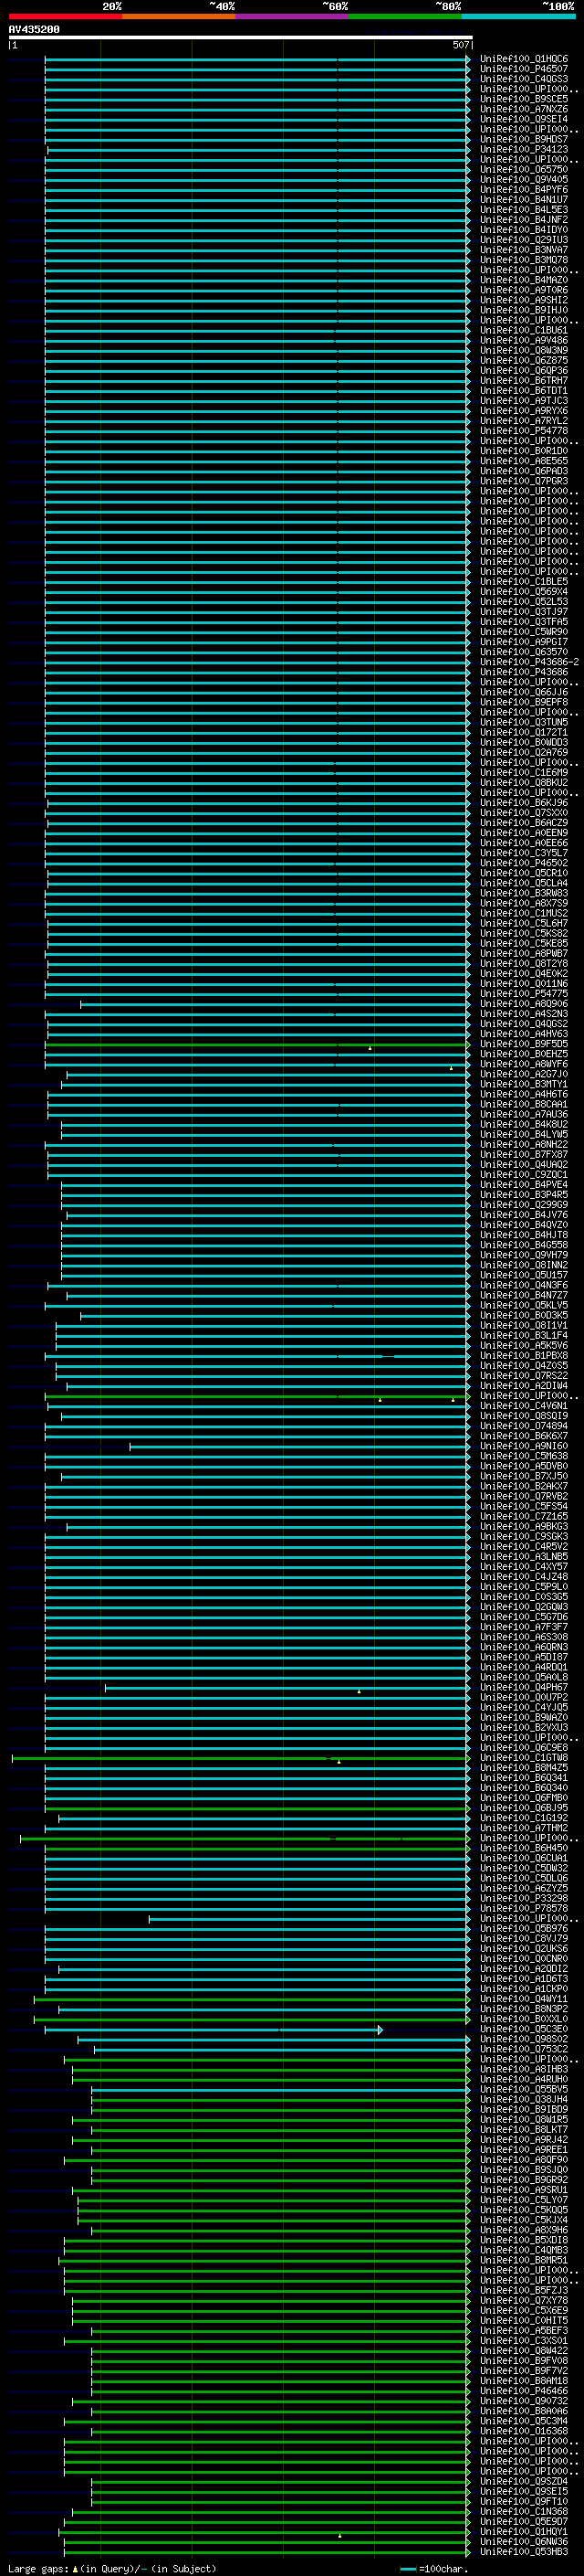Select hit label UniRef100_Q4WY11
This screenshot has height=2576, width=584.
(523, 1999)
